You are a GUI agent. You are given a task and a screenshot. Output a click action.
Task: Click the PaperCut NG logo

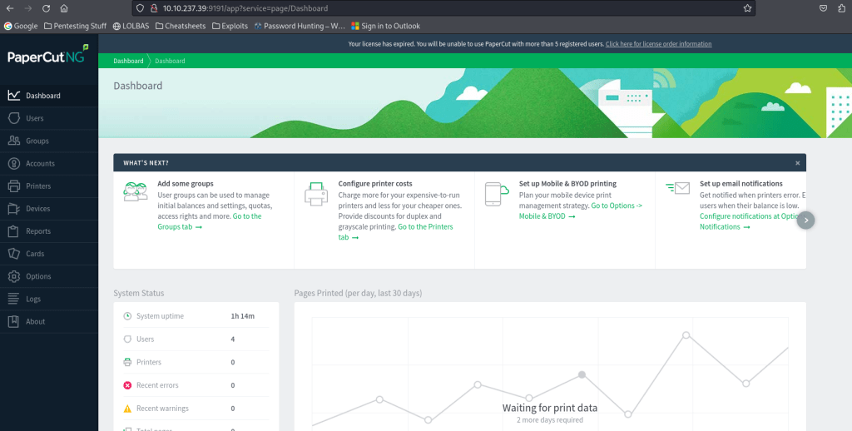coord(47,57)
